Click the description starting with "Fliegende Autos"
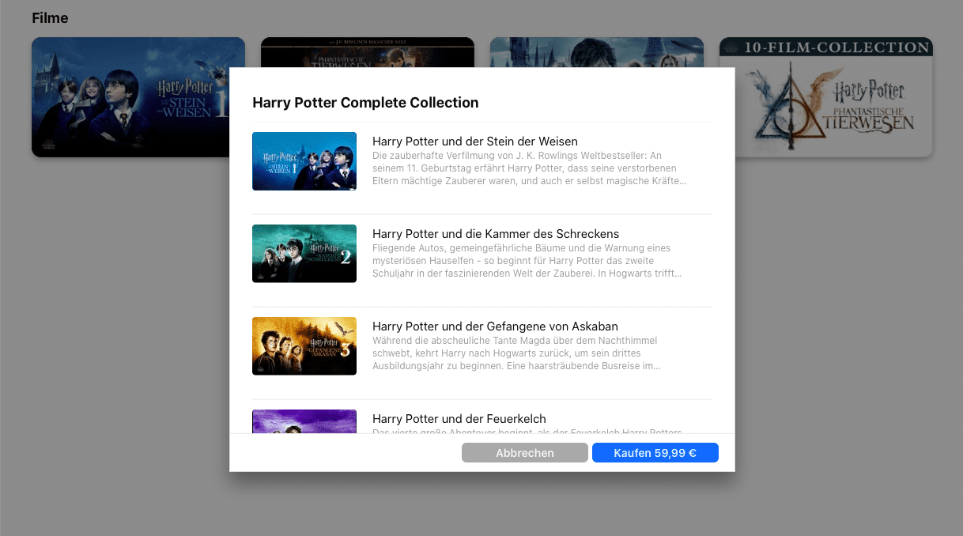Screen dimensions: 963x536 (x=527, y=261)
